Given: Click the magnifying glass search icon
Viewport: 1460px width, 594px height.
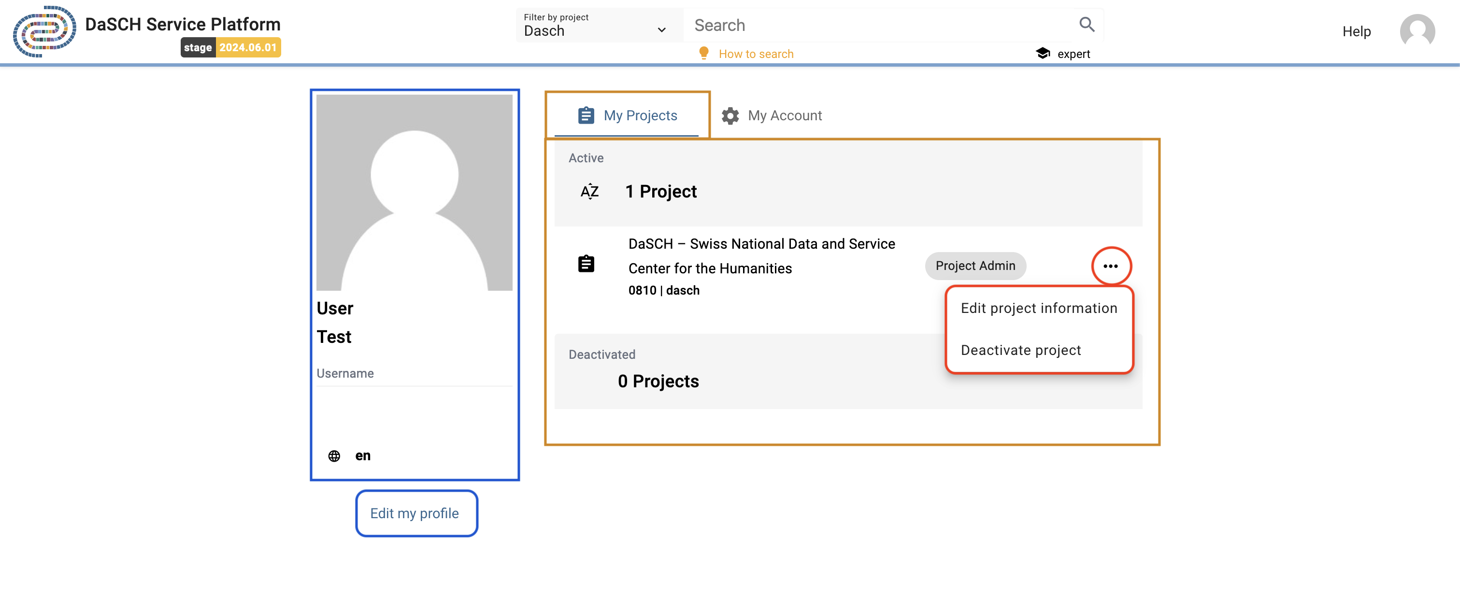Looking at the screenshot, I should click(x=1086, y=24).
